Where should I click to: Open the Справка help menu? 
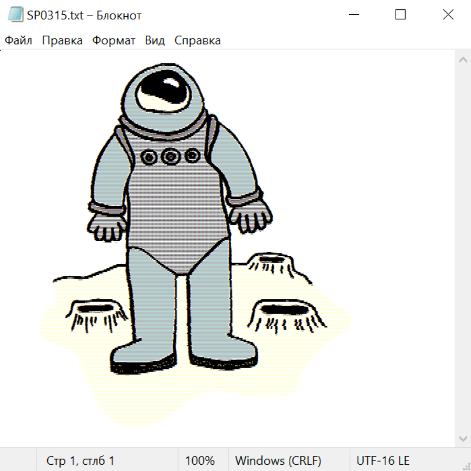tap(197, 41)
